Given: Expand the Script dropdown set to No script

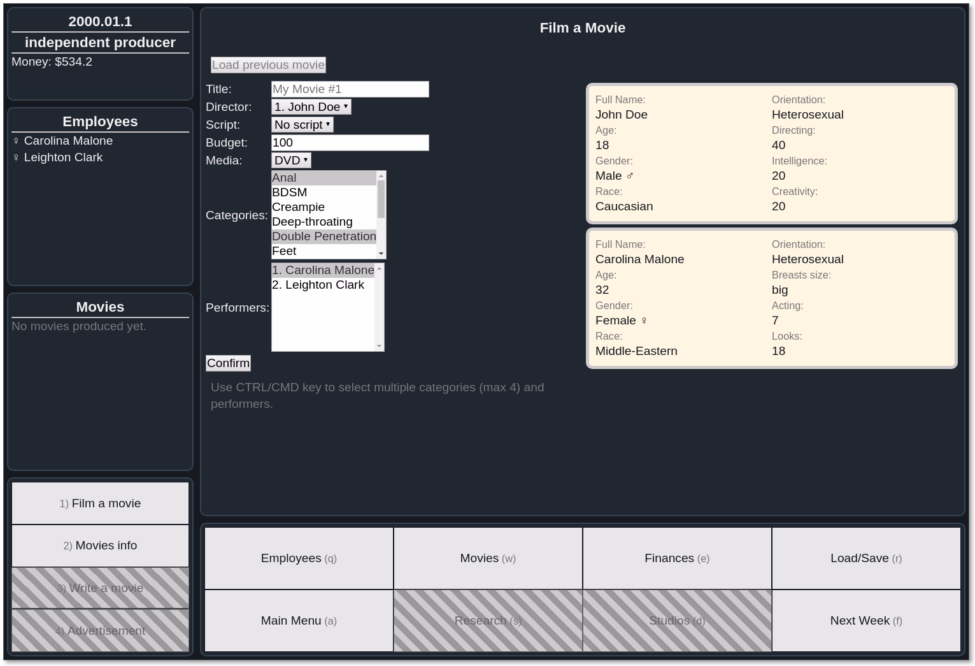Looking at the screenshot, I should pos(302,125).
